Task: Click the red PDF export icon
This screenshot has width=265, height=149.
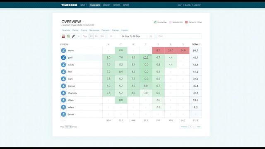Action: click(x=63, y=36)
